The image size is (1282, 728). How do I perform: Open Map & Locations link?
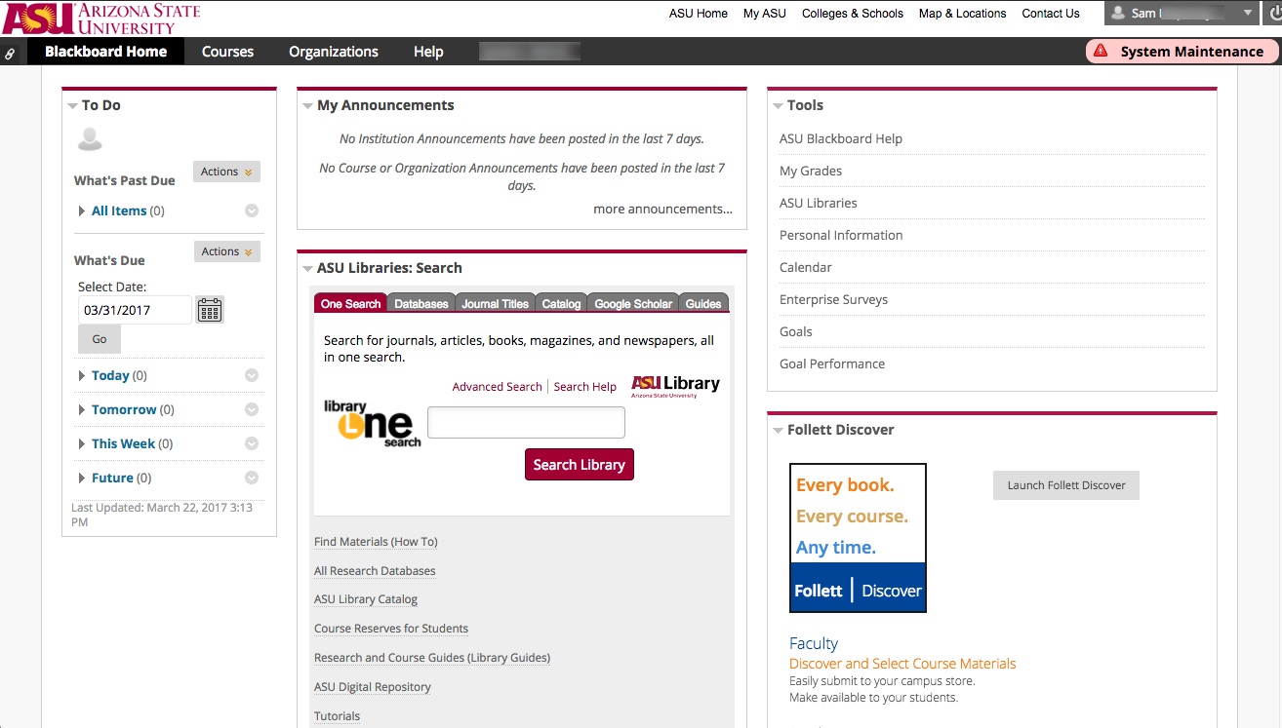click(962, 14)
